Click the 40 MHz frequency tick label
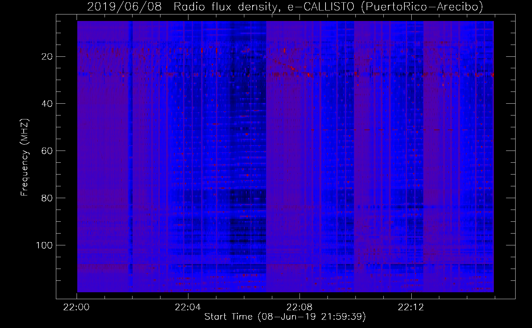Viewport: 532px width, 328px height. pyautogui.click(x=47, y=104)
